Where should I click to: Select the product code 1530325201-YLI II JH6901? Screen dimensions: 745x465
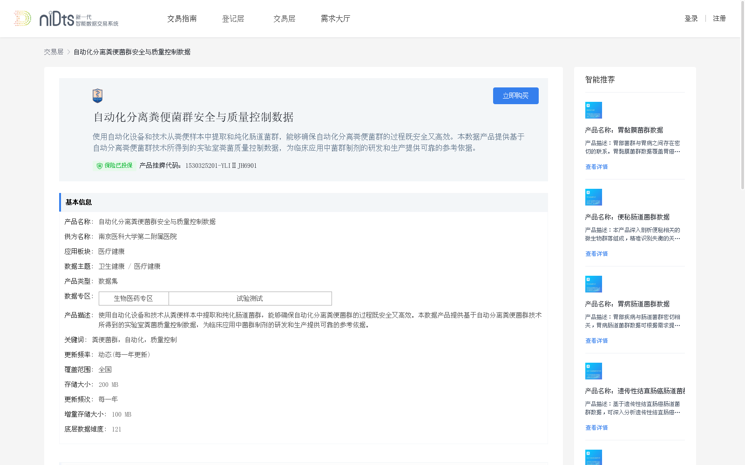point(221,166)
